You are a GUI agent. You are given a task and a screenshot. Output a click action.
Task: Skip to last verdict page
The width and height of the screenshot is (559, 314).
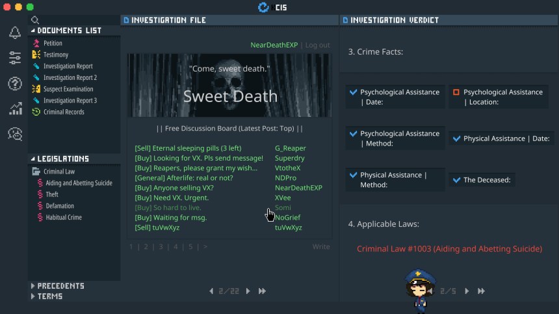481,291
